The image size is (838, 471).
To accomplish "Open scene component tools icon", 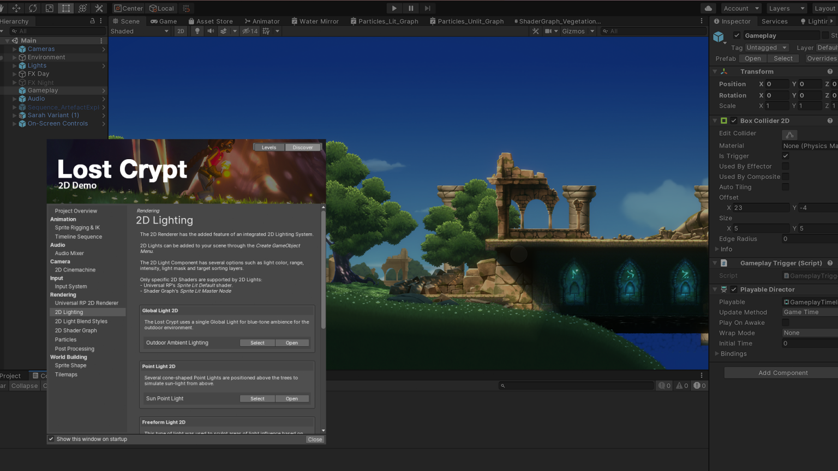I will click(x=536, y=31).
